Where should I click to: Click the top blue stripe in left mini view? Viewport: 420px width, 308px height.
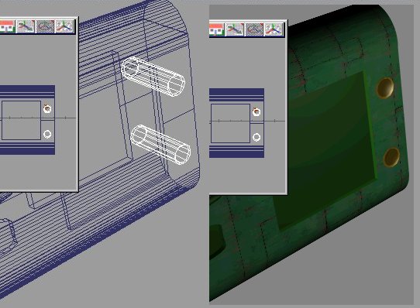point(27,91)
